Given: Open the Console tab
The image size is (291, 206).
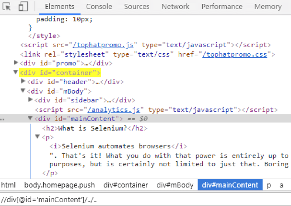Looking at the screenshot, I should (99, 7).
